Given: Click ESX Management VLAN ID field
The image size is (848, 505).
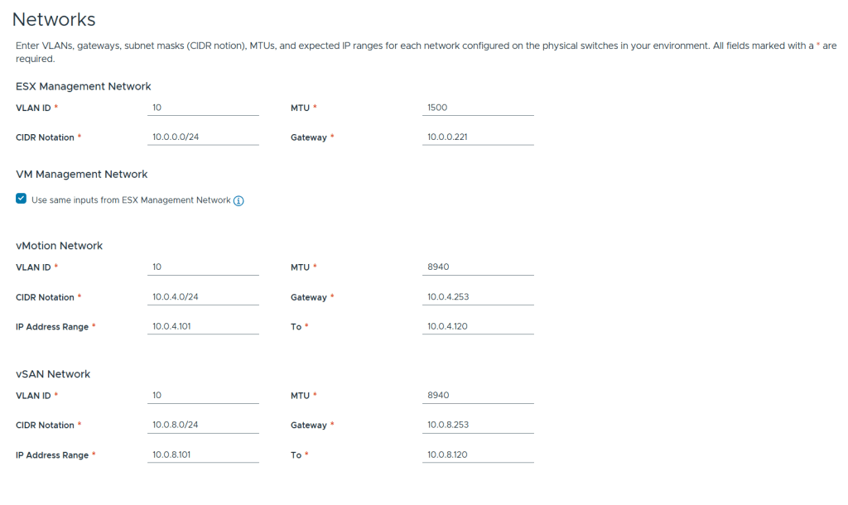Looking at the screenshot, I should (x=203, y=108).
